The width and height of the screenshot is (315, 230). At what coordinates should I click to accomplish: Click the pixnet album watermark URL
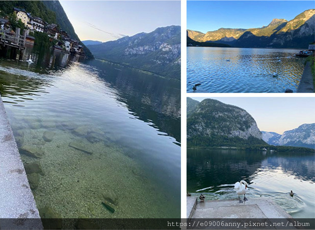238,224
